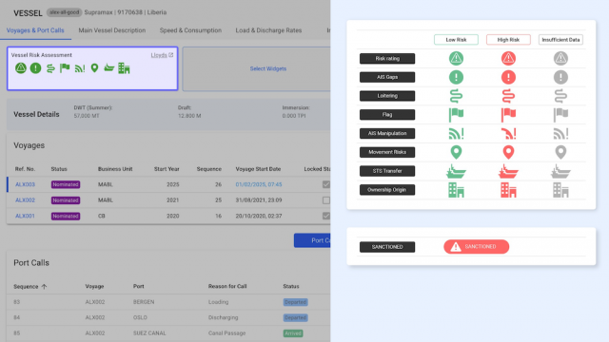Open voyage ALX003 link
This screenshot has height=342, width=609.
coord(26,184)
